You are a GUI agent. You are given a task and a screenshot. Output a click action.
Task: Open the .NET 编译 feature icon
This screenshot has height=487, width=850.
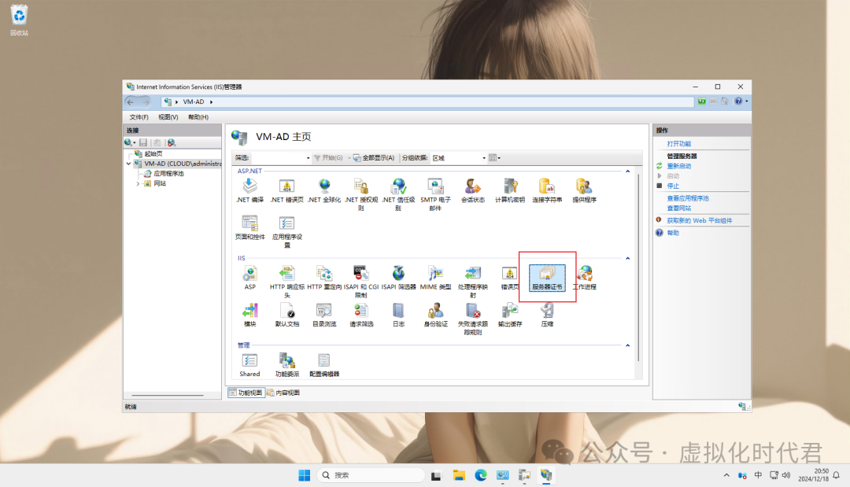(249, 190)
